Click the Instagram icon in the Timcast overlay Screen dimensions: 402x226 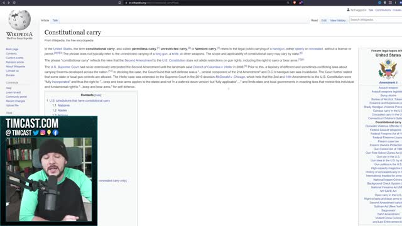coord(43,132)
